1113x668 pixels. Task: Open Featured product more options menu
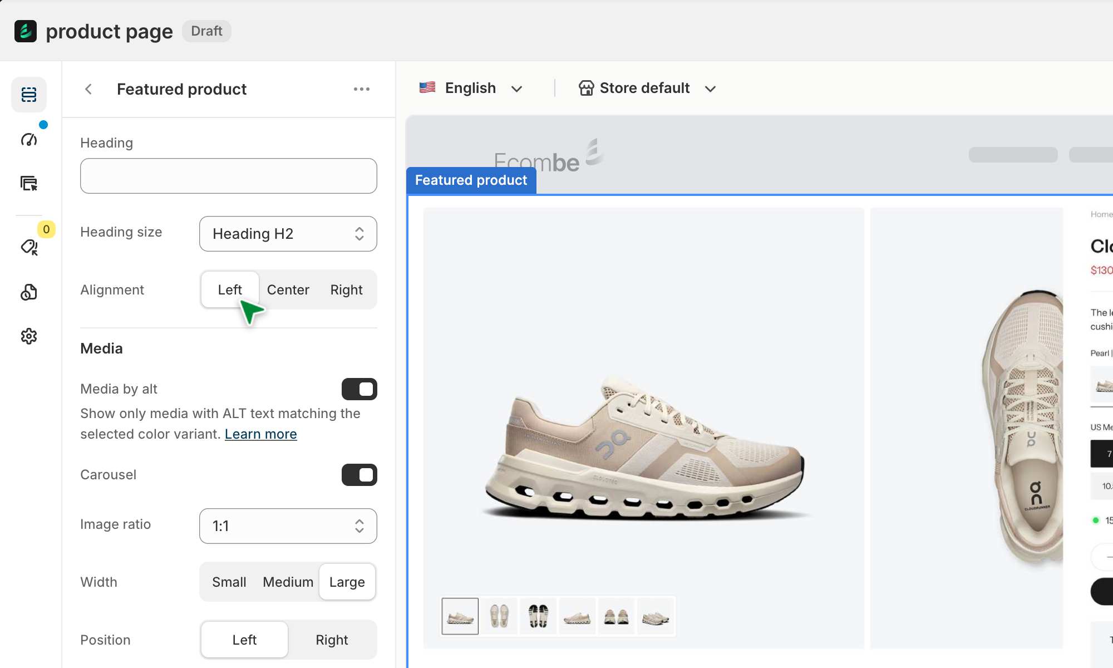(361, 89)
